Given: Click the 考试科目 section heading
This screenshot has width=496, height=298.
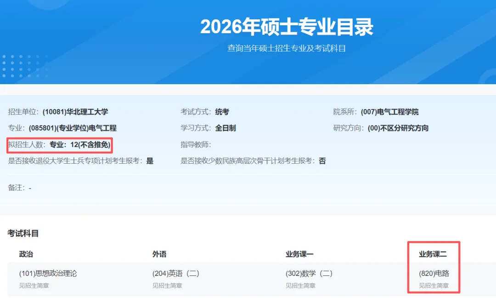Looking at the screenshot, I should coord(23,234).
